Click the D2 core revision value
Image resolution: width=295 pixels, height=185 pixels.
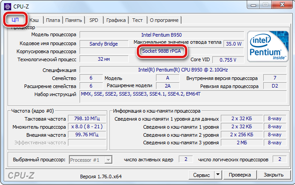pyautogui.click(x=275, y=86)
